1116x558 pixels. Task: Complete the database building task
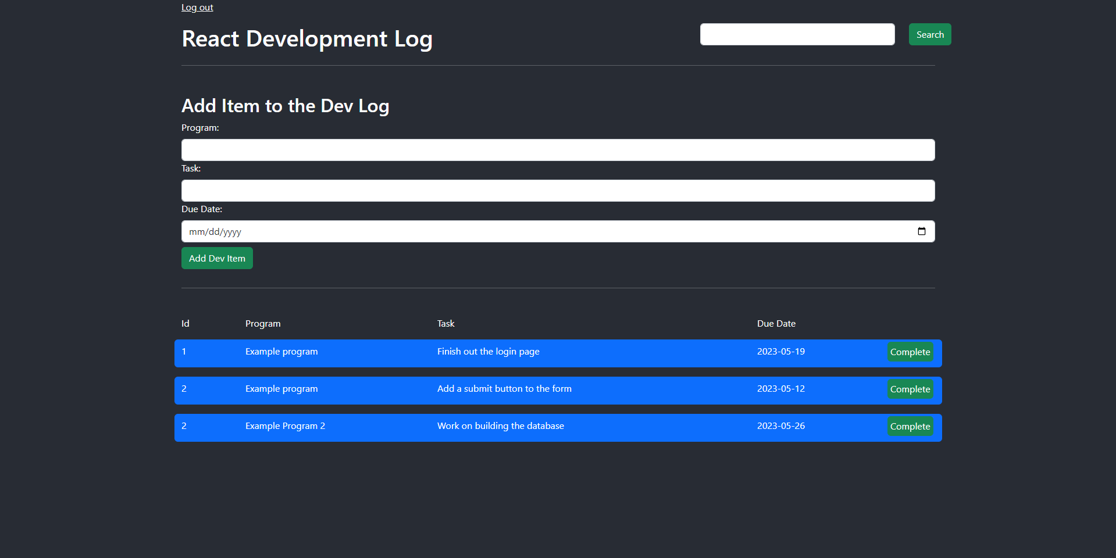click(x=910, y=427)
